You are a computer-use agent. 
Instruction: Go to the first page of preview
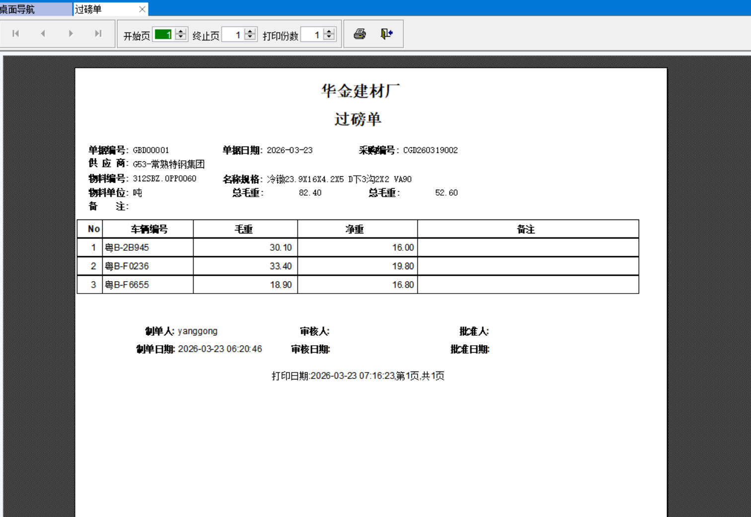16,34
